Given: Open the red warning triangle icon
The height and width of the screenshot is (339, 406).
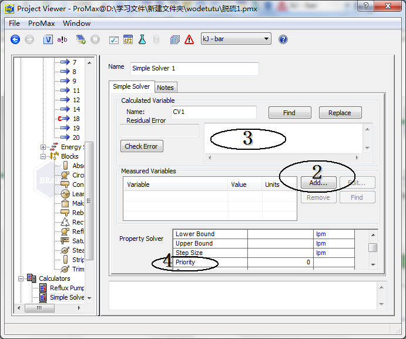Looking at the screenshot, I should 189,39.
